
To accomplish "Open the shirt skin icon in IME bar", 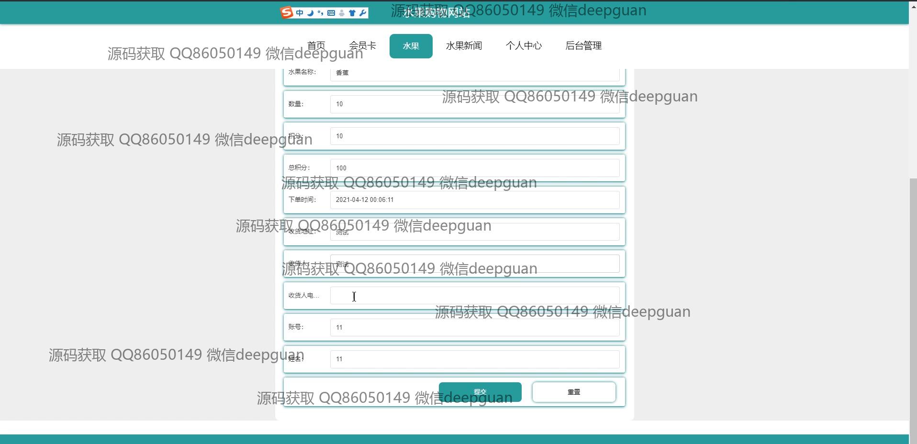I will point(352,13).
